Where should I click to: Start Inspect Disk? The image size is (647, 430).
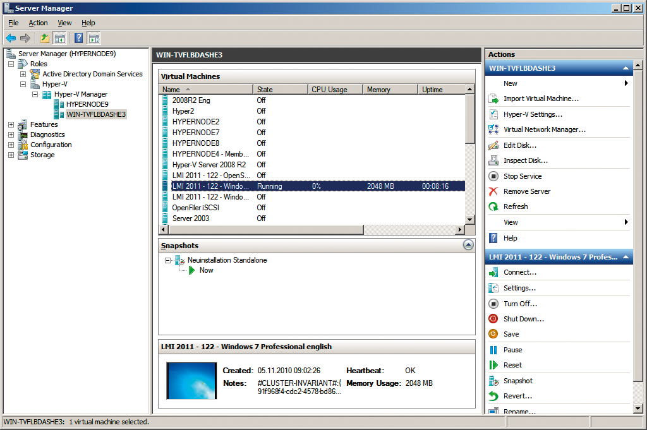[x=526, y=160]
